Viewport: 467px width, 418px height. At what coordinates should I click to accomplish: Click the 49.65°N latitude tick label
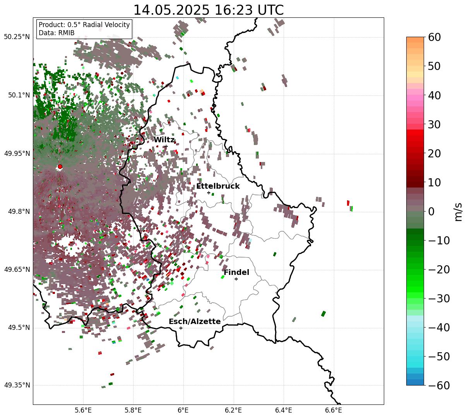(17, 270)
